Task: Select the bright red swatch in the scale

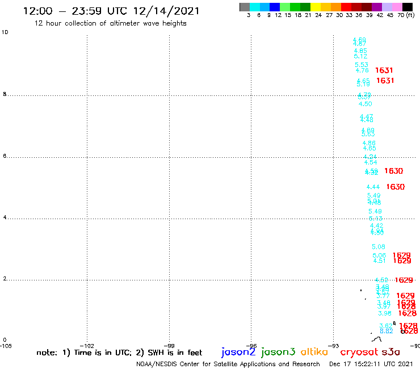Action: pyautogui.click(x=346, y=7)
